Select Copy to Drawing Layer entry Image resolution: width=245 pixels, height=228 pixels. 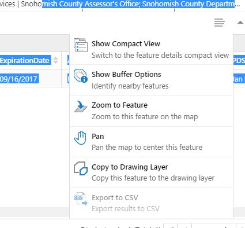[151, 172]
